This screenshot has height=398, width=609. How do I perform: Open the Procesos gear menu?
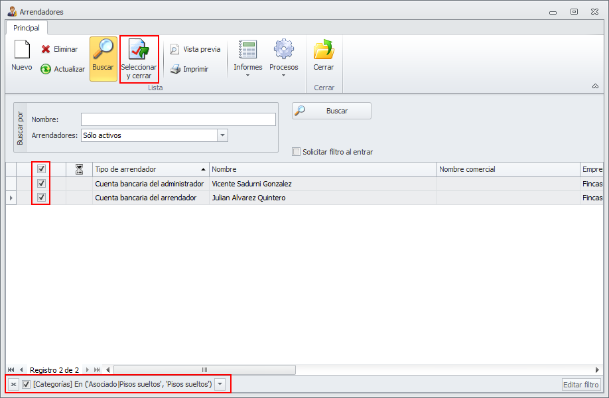tap(283, 58)
